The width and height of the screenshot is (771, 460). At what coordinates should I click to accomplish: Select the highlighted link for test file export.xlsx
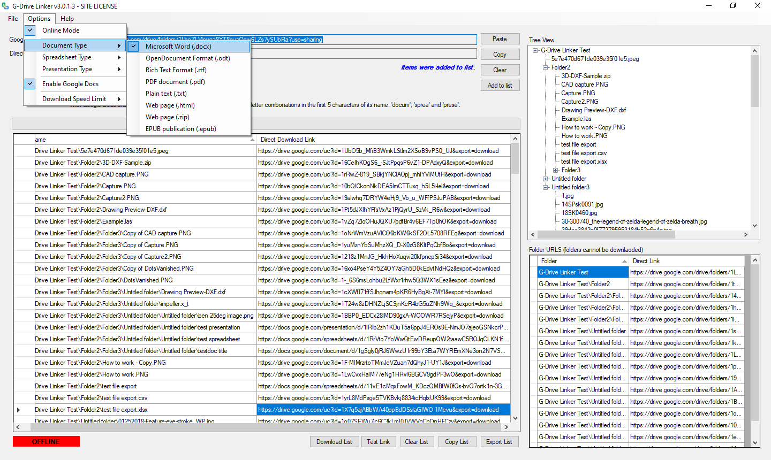[383, 410]
